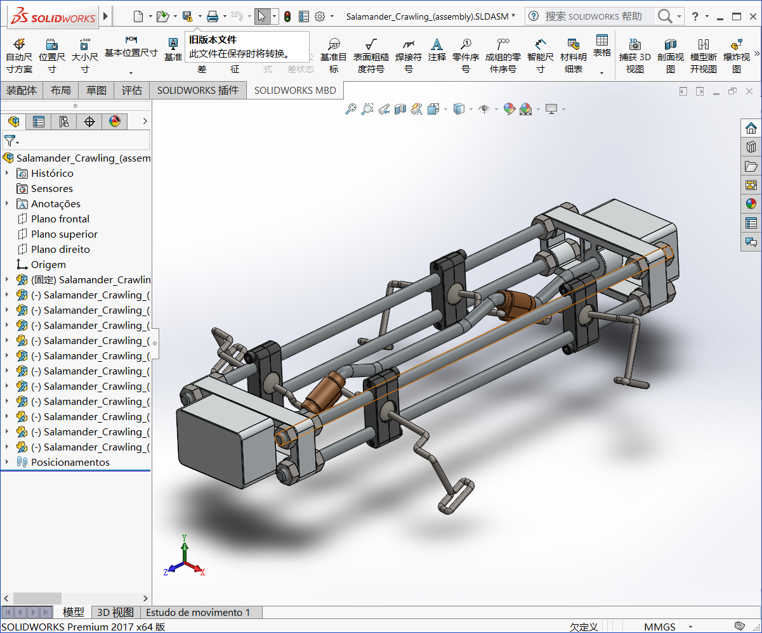The image size is (762, 633).
Task: Open the DimXpertManager crosshair tab
Action: [89, 121]
